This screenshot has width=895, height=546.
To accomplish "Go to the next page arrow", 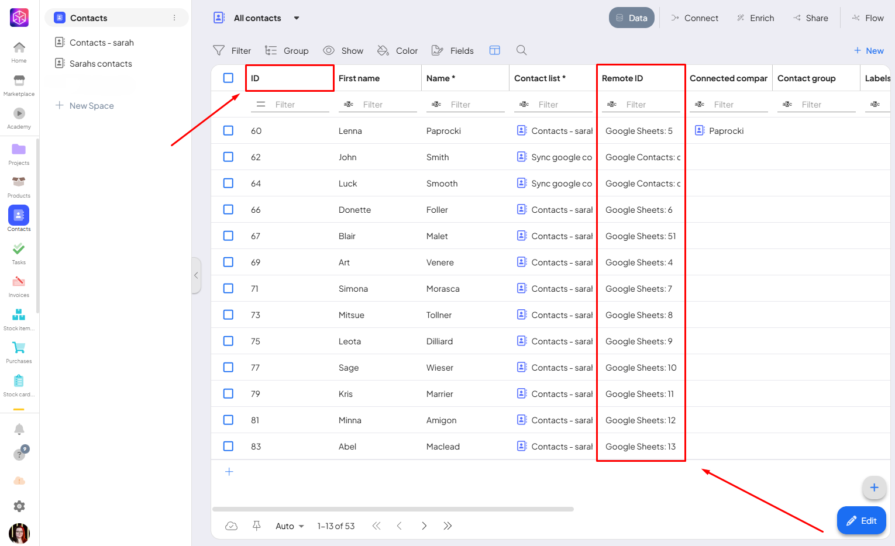I will pyautogui.click(x=424, y=526).
